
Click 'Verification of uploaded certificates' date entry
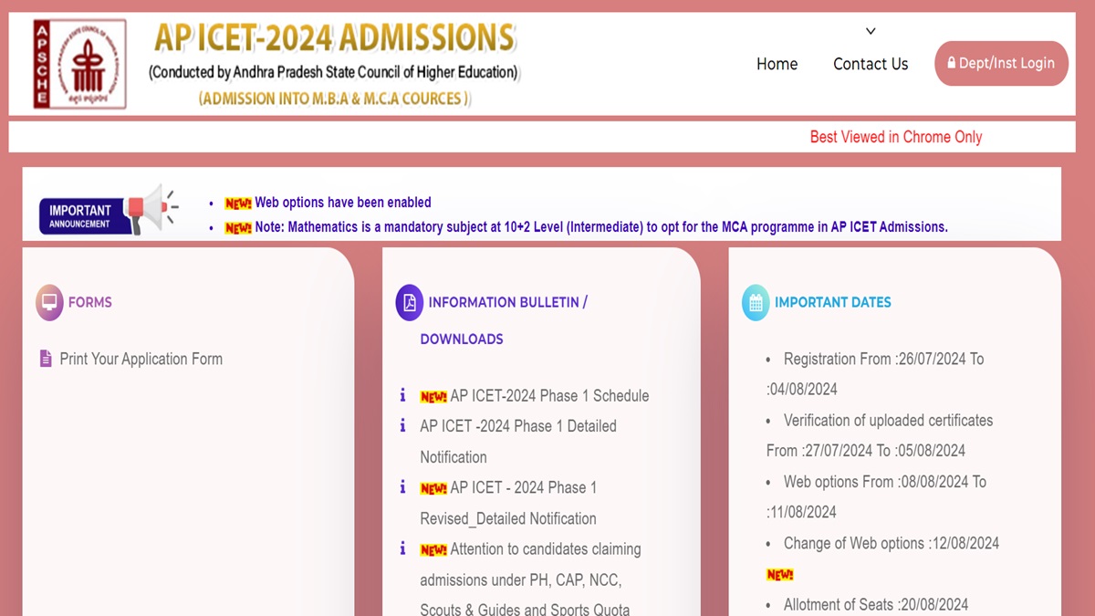pyautogui.click(x=880, y=435)
